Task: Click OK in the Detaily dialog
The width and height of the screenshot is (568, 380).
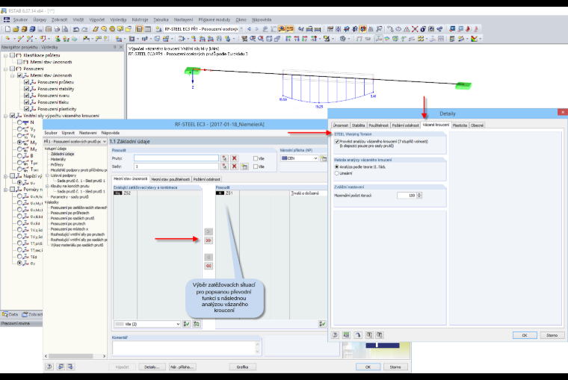Action: 525,335
